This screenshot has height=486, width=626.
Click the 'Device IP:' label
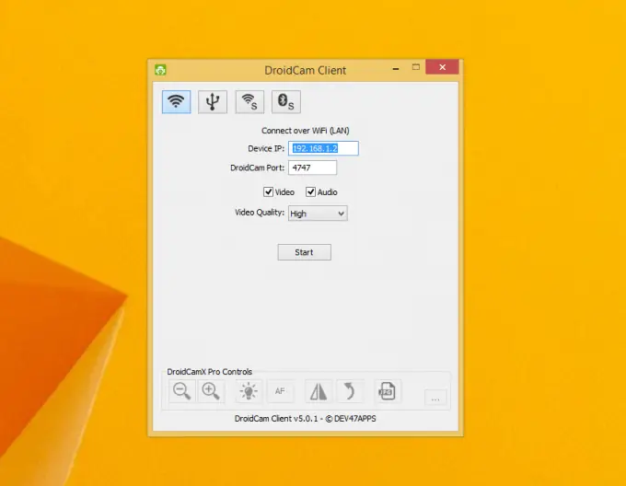266,148
